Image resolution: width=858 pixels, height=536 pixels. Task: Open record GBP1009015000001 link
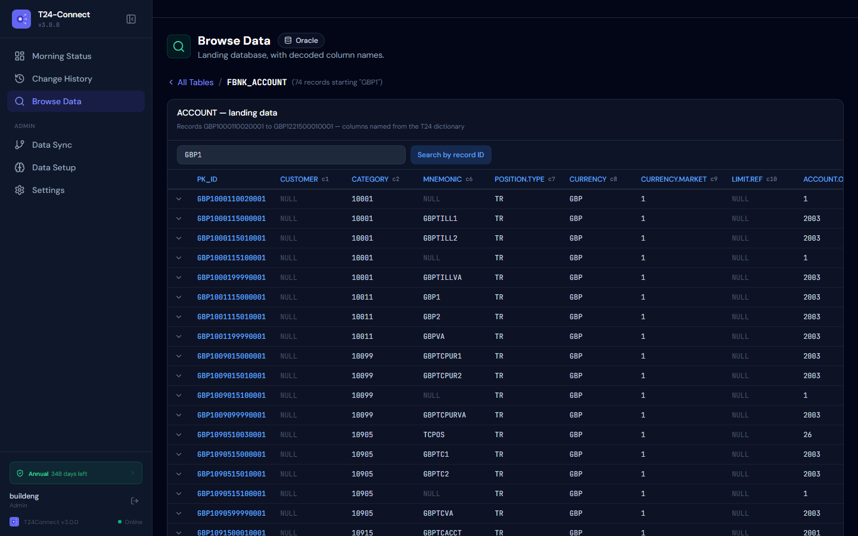click(231, 356)
